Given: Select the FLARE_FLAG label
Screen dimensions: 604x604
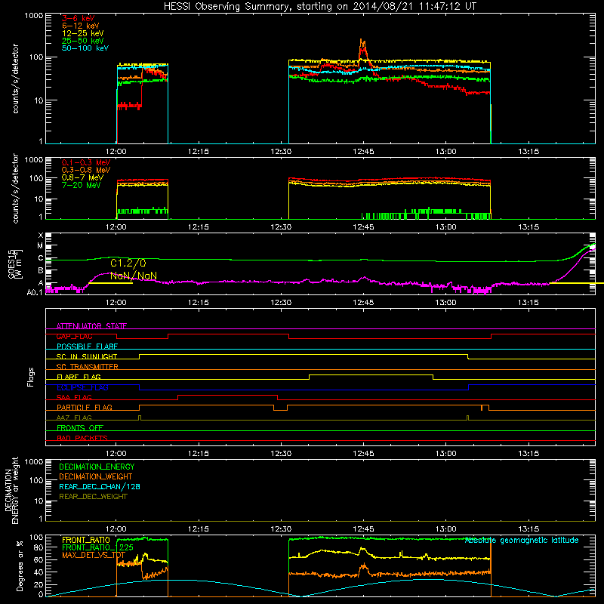Looking at the screenshot, I should click(x=79, y=377).
